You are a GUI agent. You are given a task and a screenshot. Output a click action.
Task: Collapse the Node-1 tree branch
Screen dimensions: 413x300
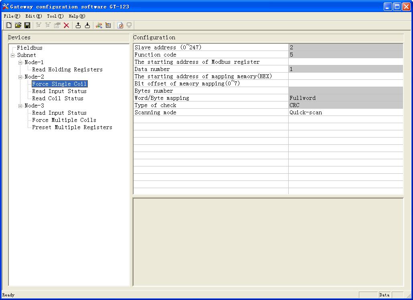20,63
